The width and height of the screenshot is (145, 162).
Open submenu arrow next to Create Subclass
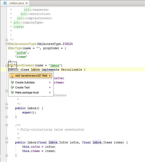click(50, 82)
